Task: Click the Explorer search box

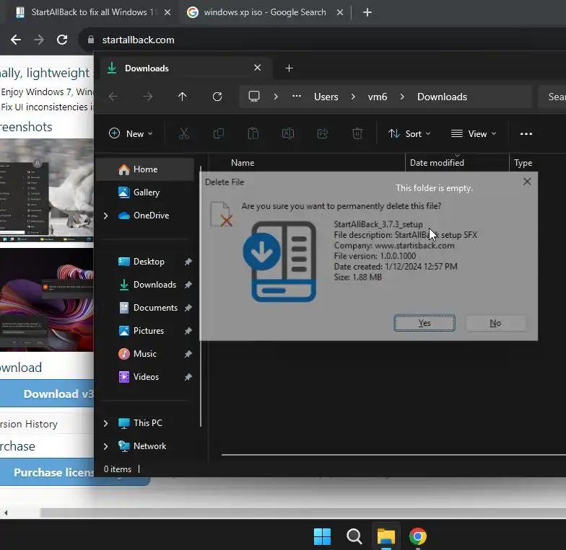Action: pos(552,97)
